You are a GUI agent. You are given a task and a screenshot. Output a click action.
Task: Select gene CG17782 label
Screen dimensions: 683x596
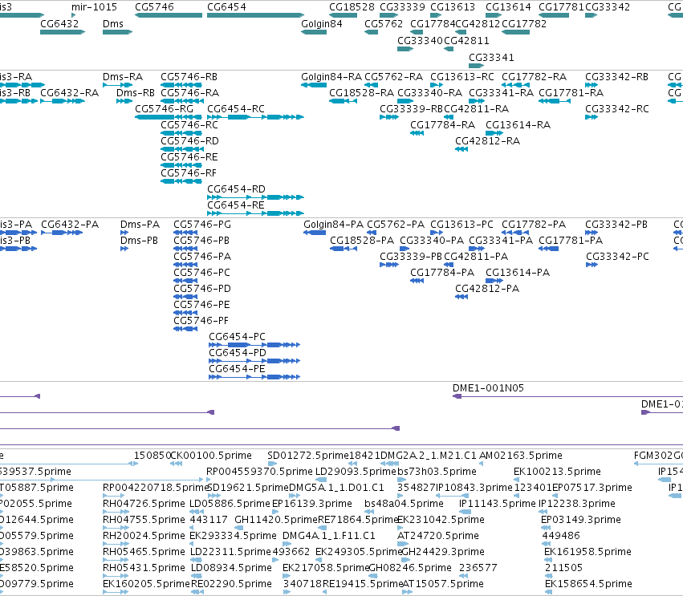[524, 24]
